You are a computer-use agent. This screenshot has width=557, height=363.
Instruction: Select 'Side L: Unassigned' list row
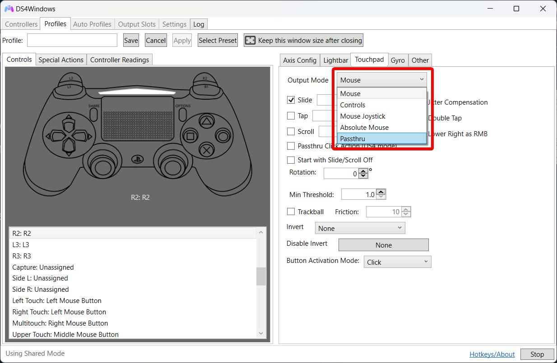pos(133,278)
